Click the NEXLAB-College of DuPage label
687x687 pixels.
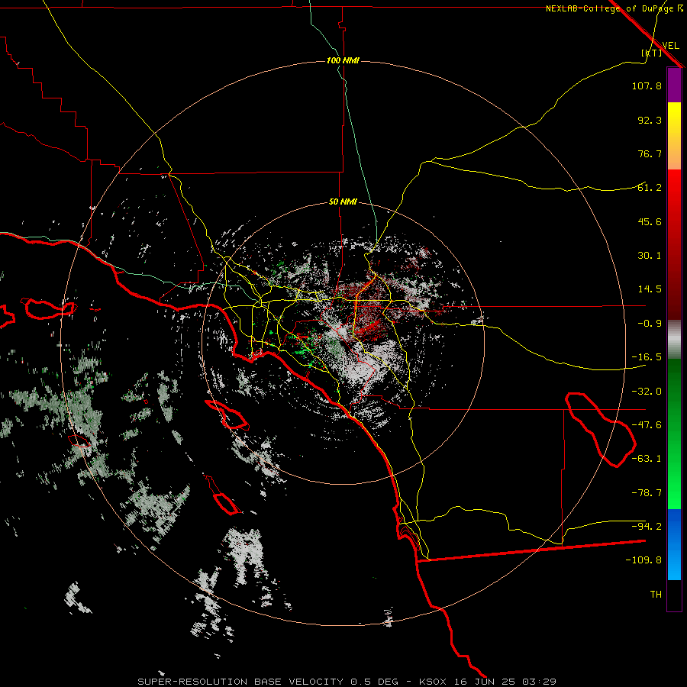(611, 8)
